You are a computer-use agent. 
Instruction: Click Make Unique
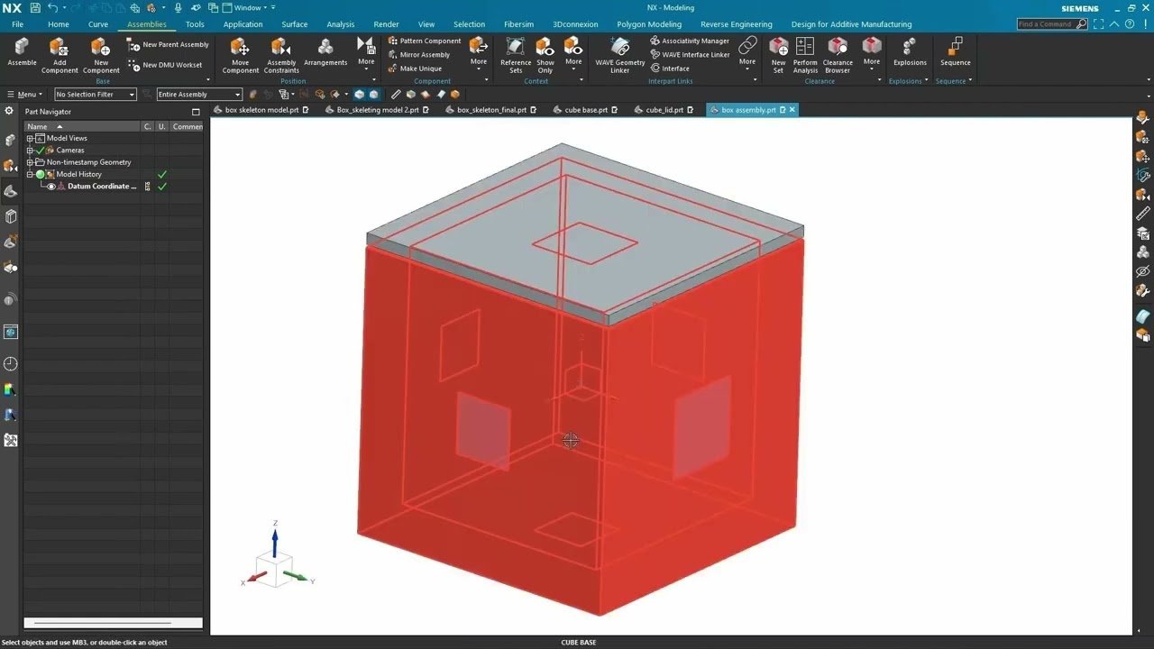click(415, 69)
